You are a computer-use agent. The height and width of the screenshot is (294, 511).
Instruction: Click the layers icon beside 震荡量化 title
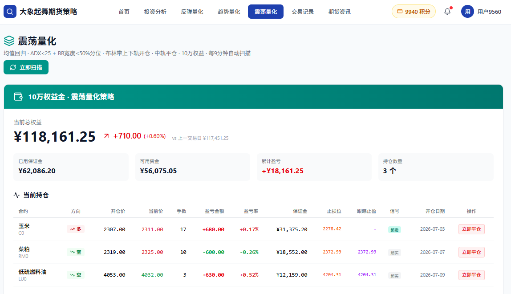point(9,41)
